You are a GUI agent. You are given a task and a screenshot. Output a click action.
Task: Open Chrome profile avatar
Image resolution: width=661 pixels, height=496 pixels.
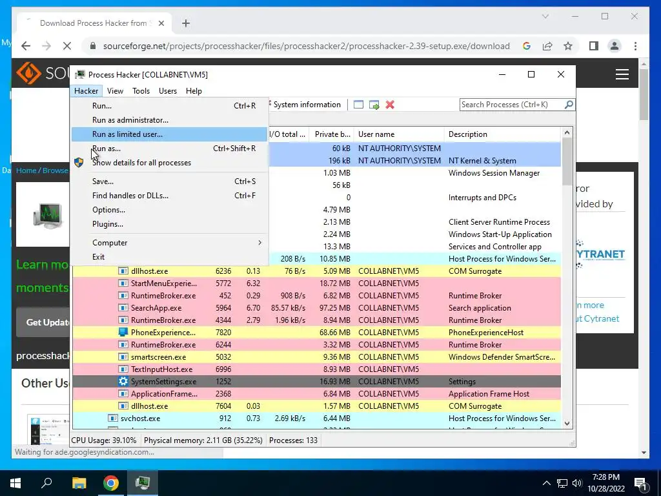pos(615,46)
